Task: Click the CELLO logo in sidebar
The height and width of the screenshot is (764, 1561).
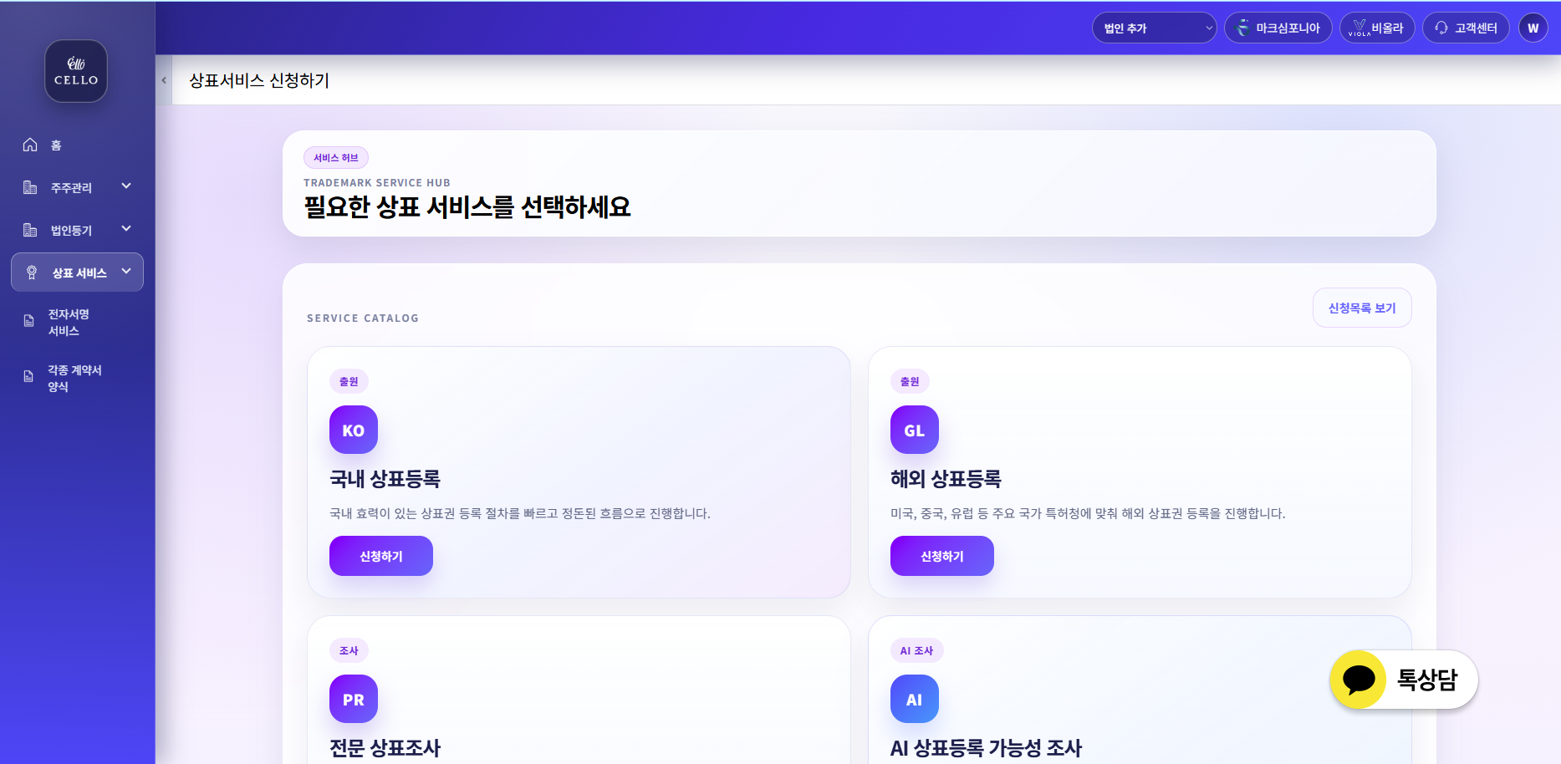Action: point(76,71)
